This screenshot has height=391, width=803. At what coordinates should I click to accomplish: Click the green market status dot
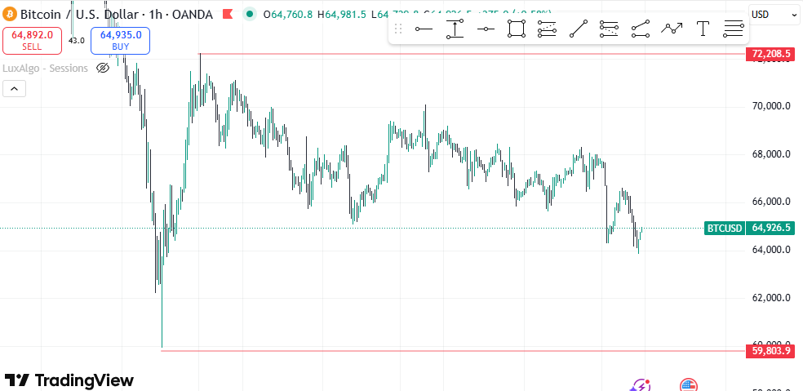pos(250,14)
